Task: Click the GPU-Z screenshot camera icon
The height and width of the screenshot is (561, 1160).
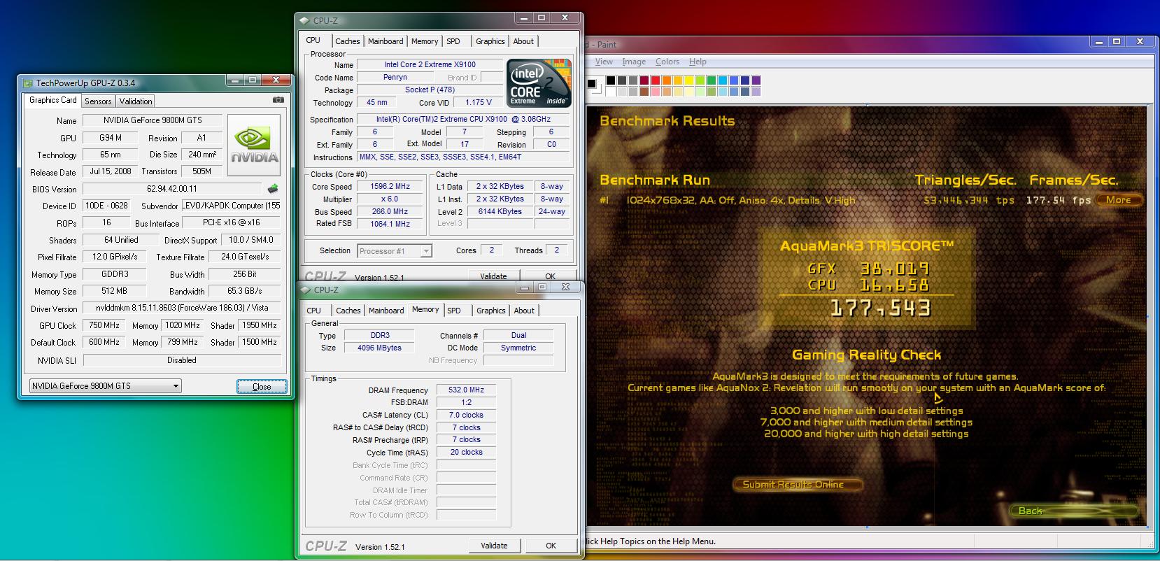Action: 278,100
